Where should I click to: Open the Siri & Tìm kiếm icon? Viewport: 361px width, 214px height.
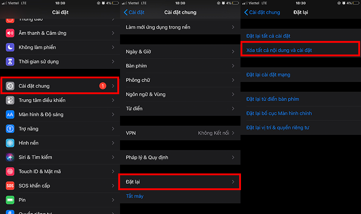pyautogui.click(x=10, y=157)
